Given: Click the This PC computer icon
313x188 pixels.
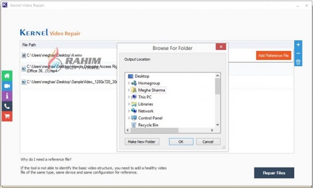Looking at the screenshot, I should 134,97.
